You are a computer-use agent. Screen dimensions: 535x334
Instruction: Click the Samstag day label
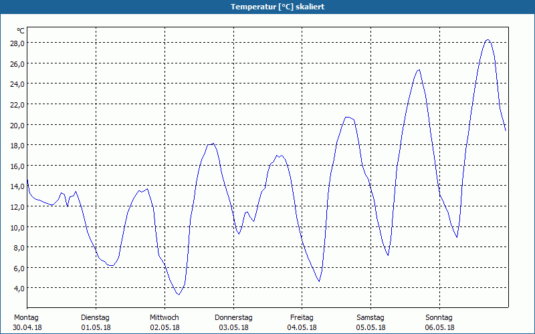[370, 318]
